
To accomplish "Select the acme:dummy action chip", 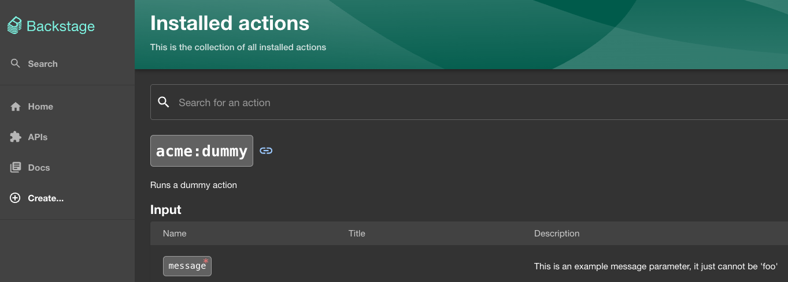I will (x=201, y=151).
